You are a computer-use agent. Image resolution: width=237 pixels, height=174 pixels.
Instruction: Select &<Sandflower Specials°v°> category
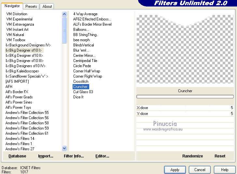click(27, 76)
